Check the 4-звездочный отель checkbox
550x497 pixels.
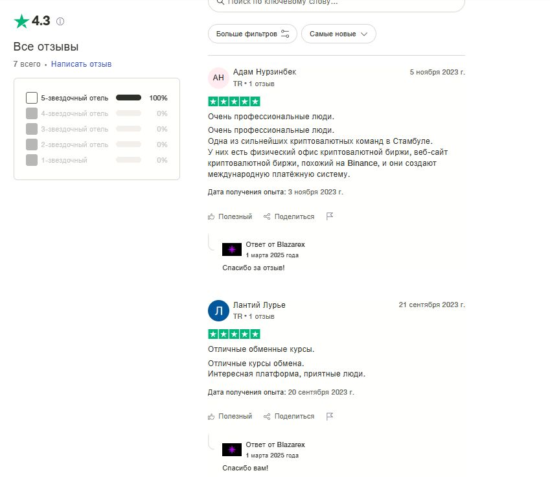(32, 113)
